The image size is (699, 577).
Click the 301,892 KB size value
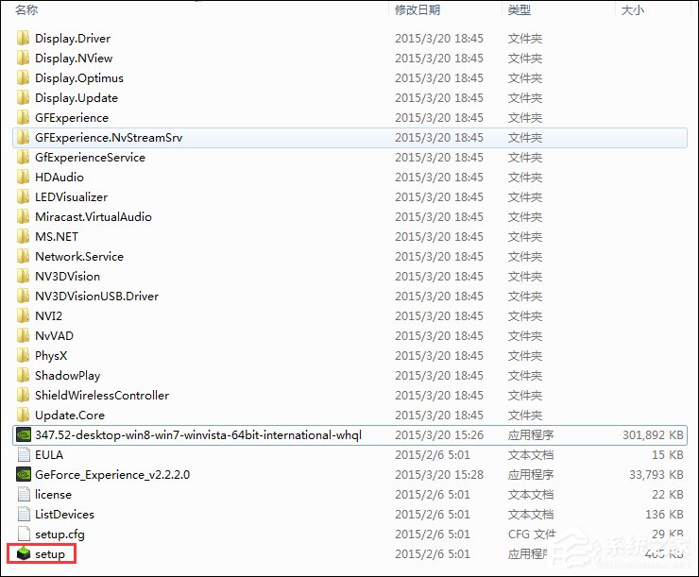653,434
